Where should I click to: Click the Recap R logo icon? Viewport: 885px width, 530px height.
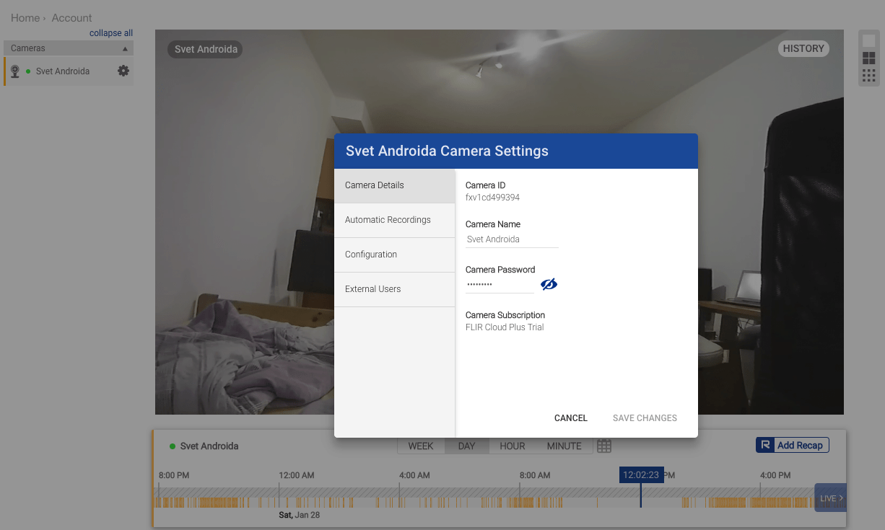click(x=766, y=445)
